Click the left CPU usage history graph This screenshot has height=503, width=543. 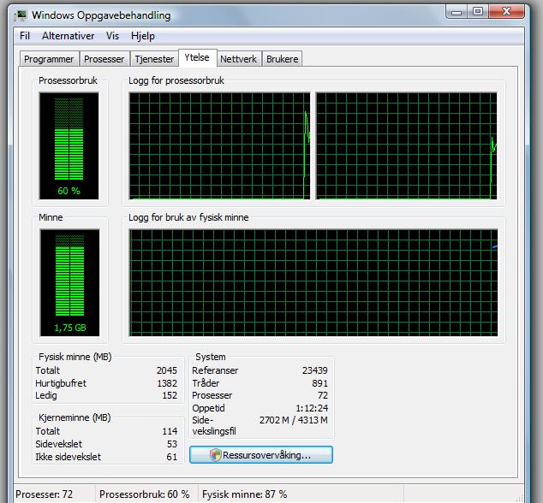point(220,145)
